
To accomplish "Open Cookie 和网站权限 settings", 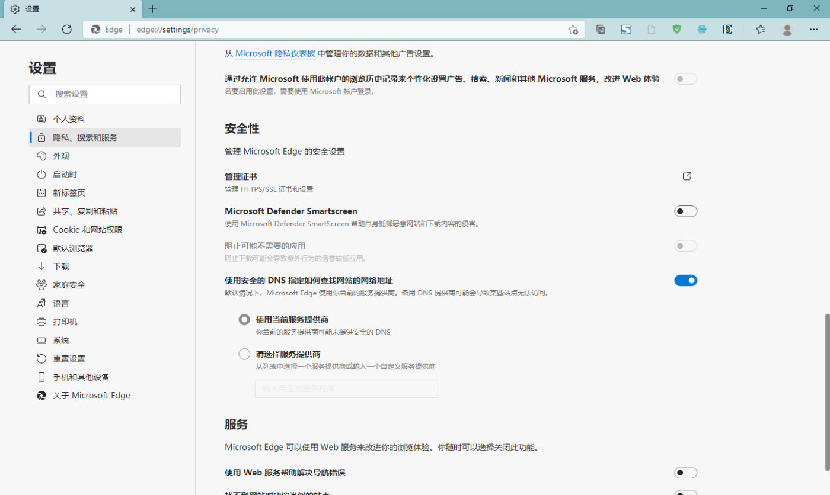I will (x=105, y=230).
